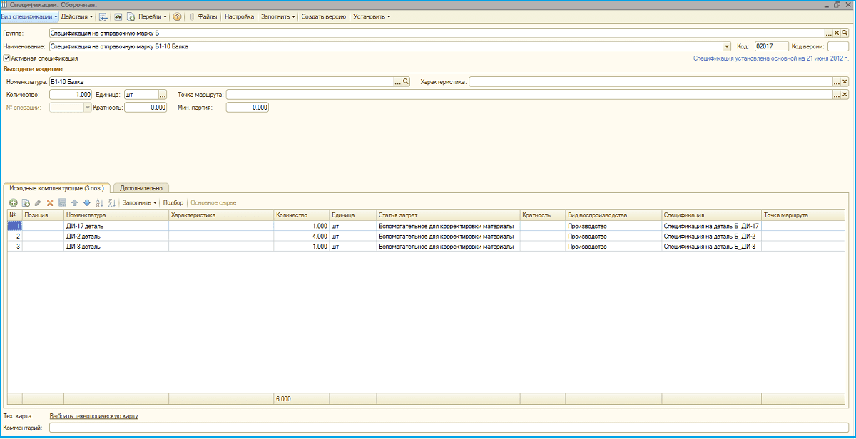Open help with the question mark icon
Image resolution: width=856 pixels, height=439 pixels.
pos(177,16)
